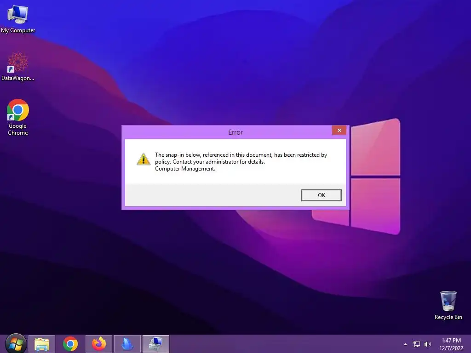Screen dimensions: 471x353
Task: Open the volume tray icon
Action: pyautogui.click(x=427, y=344)
